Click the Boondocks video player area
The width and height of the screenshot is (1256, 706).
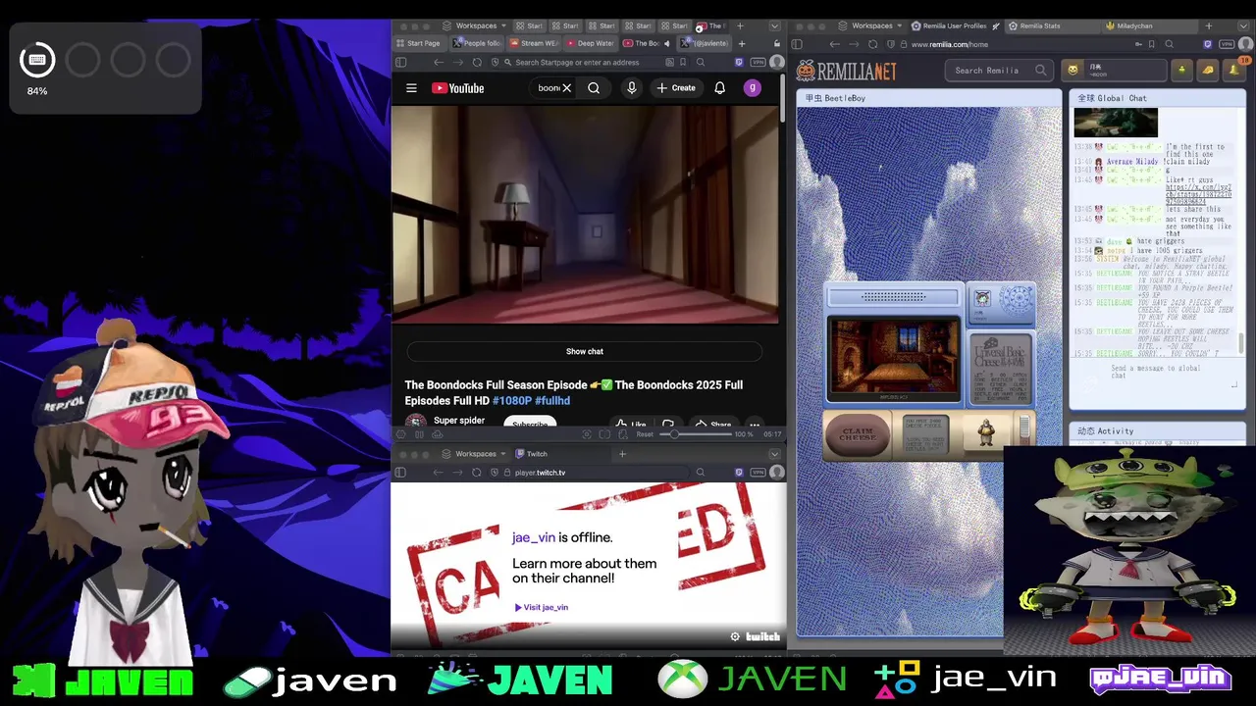click(x=585, y=214)
